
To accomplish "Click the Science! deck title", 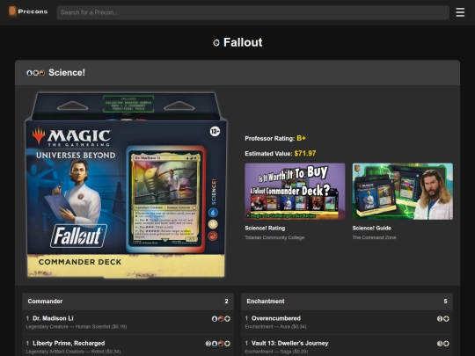I will click(67, 73).
